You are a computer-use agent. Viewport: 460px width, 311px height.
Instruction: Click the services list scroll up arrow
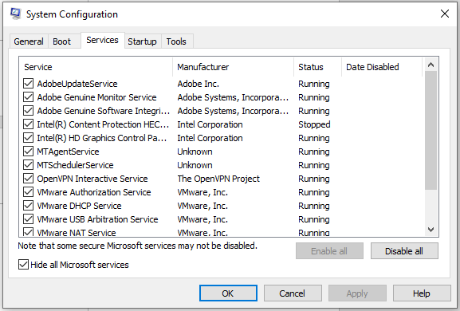pyautogui.click(x=431, y=65)
